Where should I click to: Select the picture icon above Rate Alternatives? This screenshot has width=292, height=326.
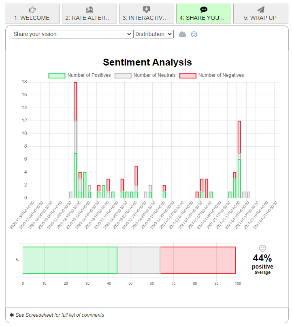click(x=90, y=9)
